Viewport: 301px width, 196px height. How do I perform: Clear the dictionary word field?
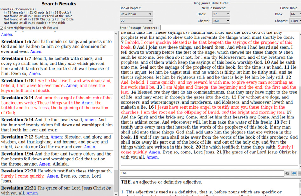pos(287,173)
